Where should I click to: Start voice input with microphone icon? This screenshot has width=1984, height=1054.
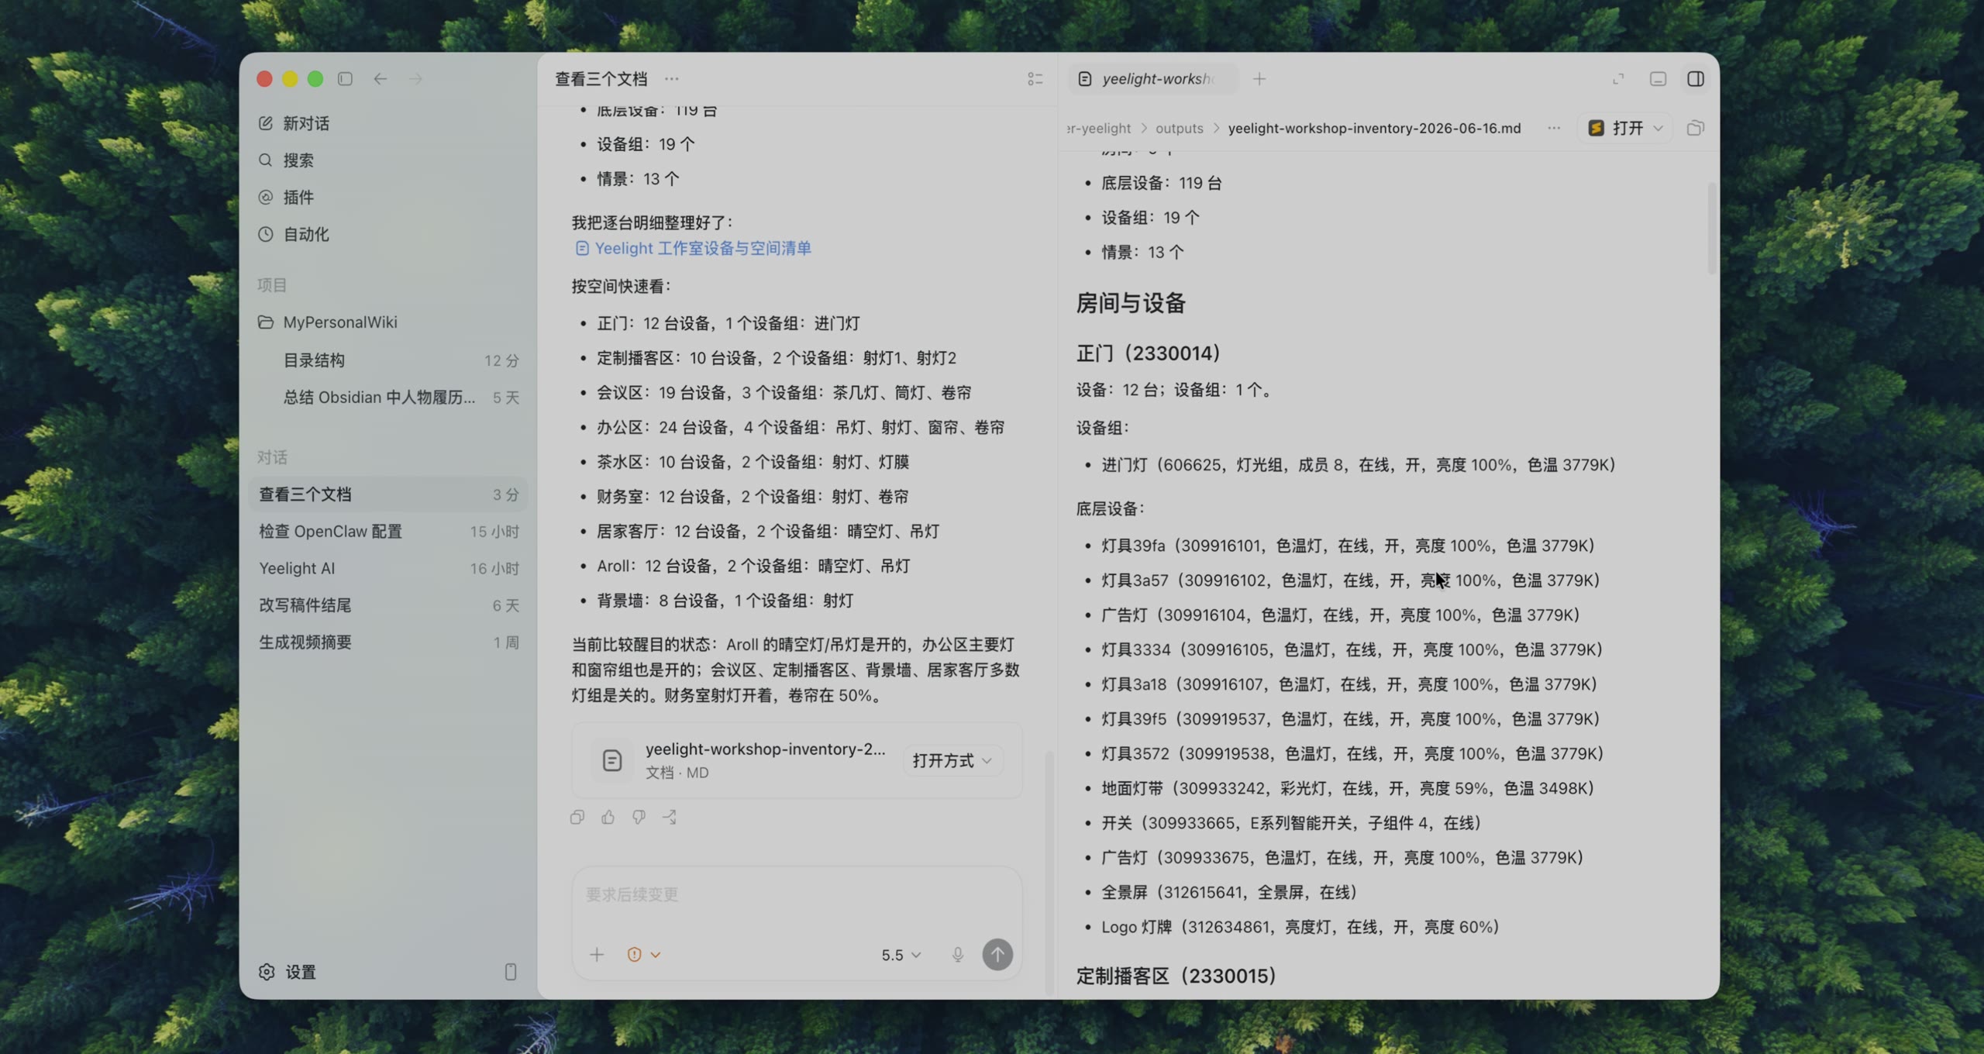pyautogui.click(x=958, y=955)
